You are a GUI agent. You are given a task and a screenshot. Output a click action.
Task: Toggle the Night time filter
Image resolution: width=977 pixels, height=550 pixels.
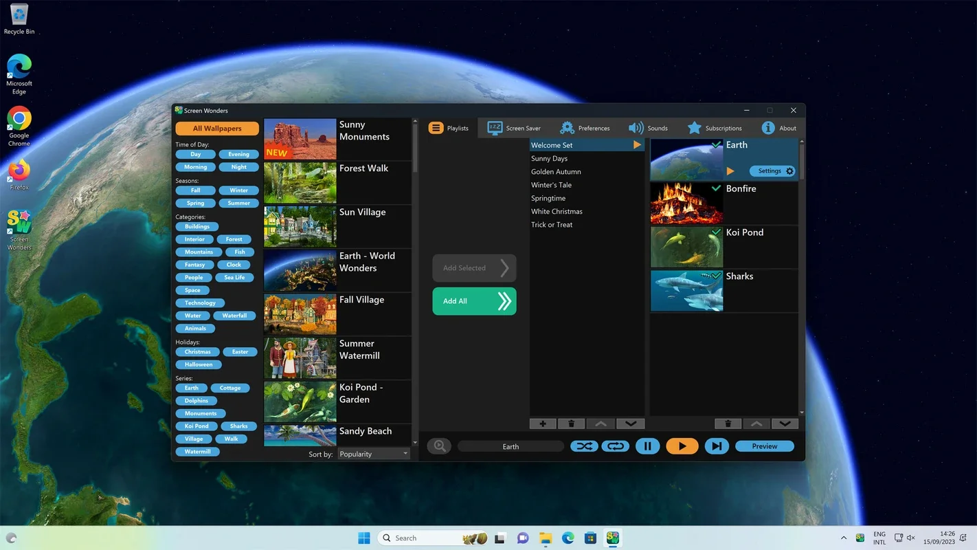click(x=238, y=167)
